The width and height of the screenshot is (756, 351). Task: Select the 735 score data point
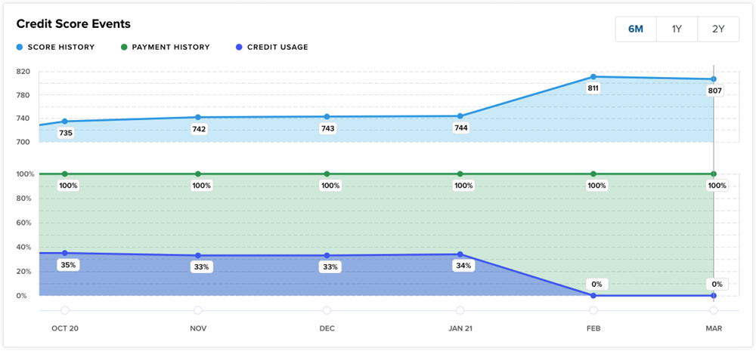point(64,122)
